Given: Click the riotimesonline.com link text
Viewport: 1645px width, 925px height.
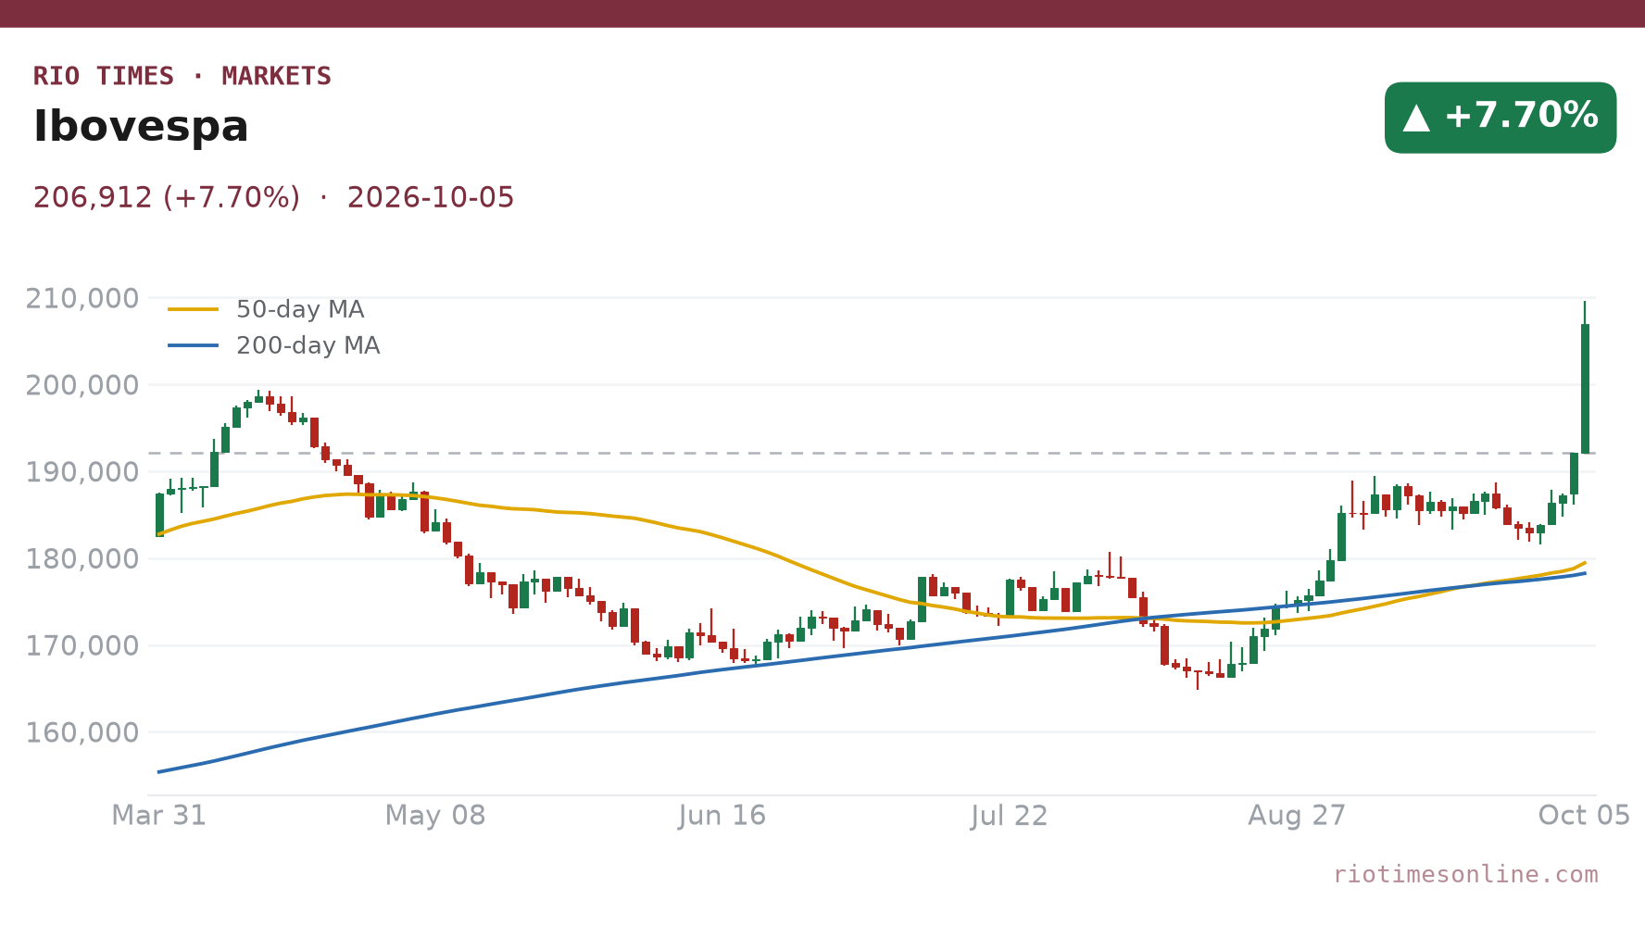Looking at the screenshot, I should 1465,874.
